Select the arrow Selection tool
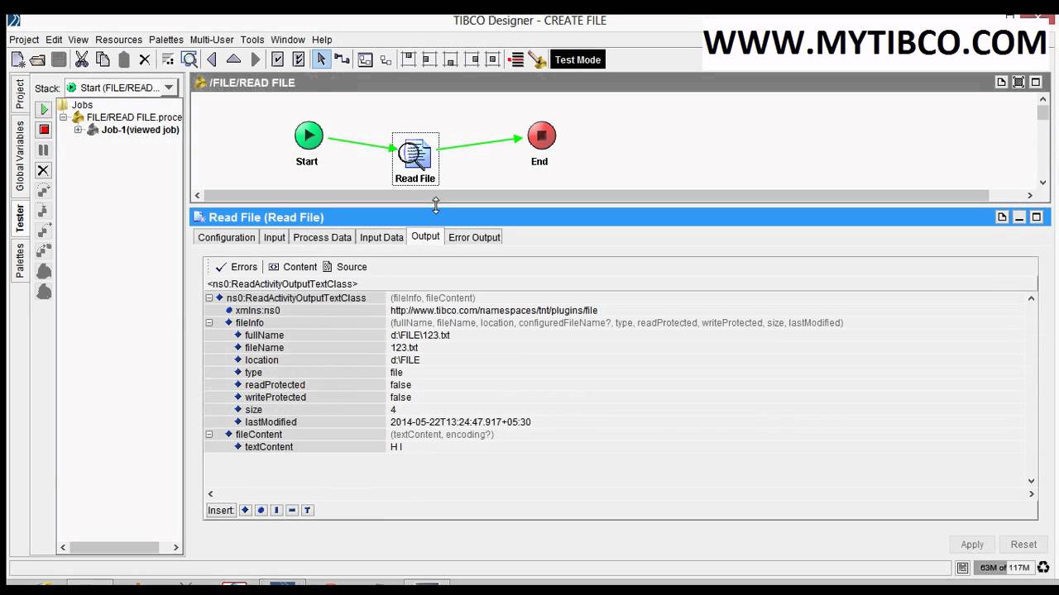Viewport: 1059px width, 595px height. [x=321, y=59]
